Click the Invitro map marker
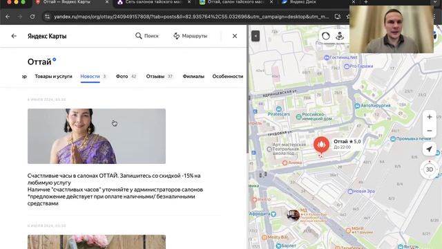The height and width of the screenshot is (249, 442). 261,199
